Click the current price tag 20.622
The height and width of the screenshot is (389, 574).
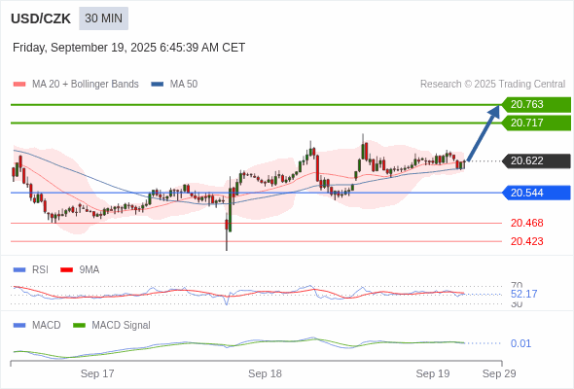(x=536, y=161)
